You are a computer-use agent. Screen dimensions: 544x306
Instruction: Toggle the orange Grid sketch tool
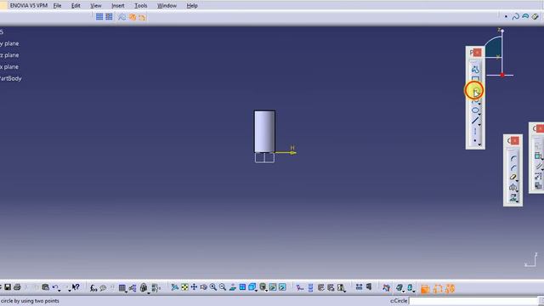point(425,289)
